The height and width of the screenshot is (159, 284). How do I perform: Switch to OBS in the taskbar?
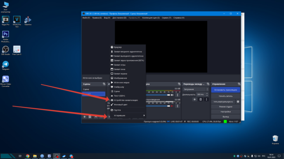click(57, 156)
